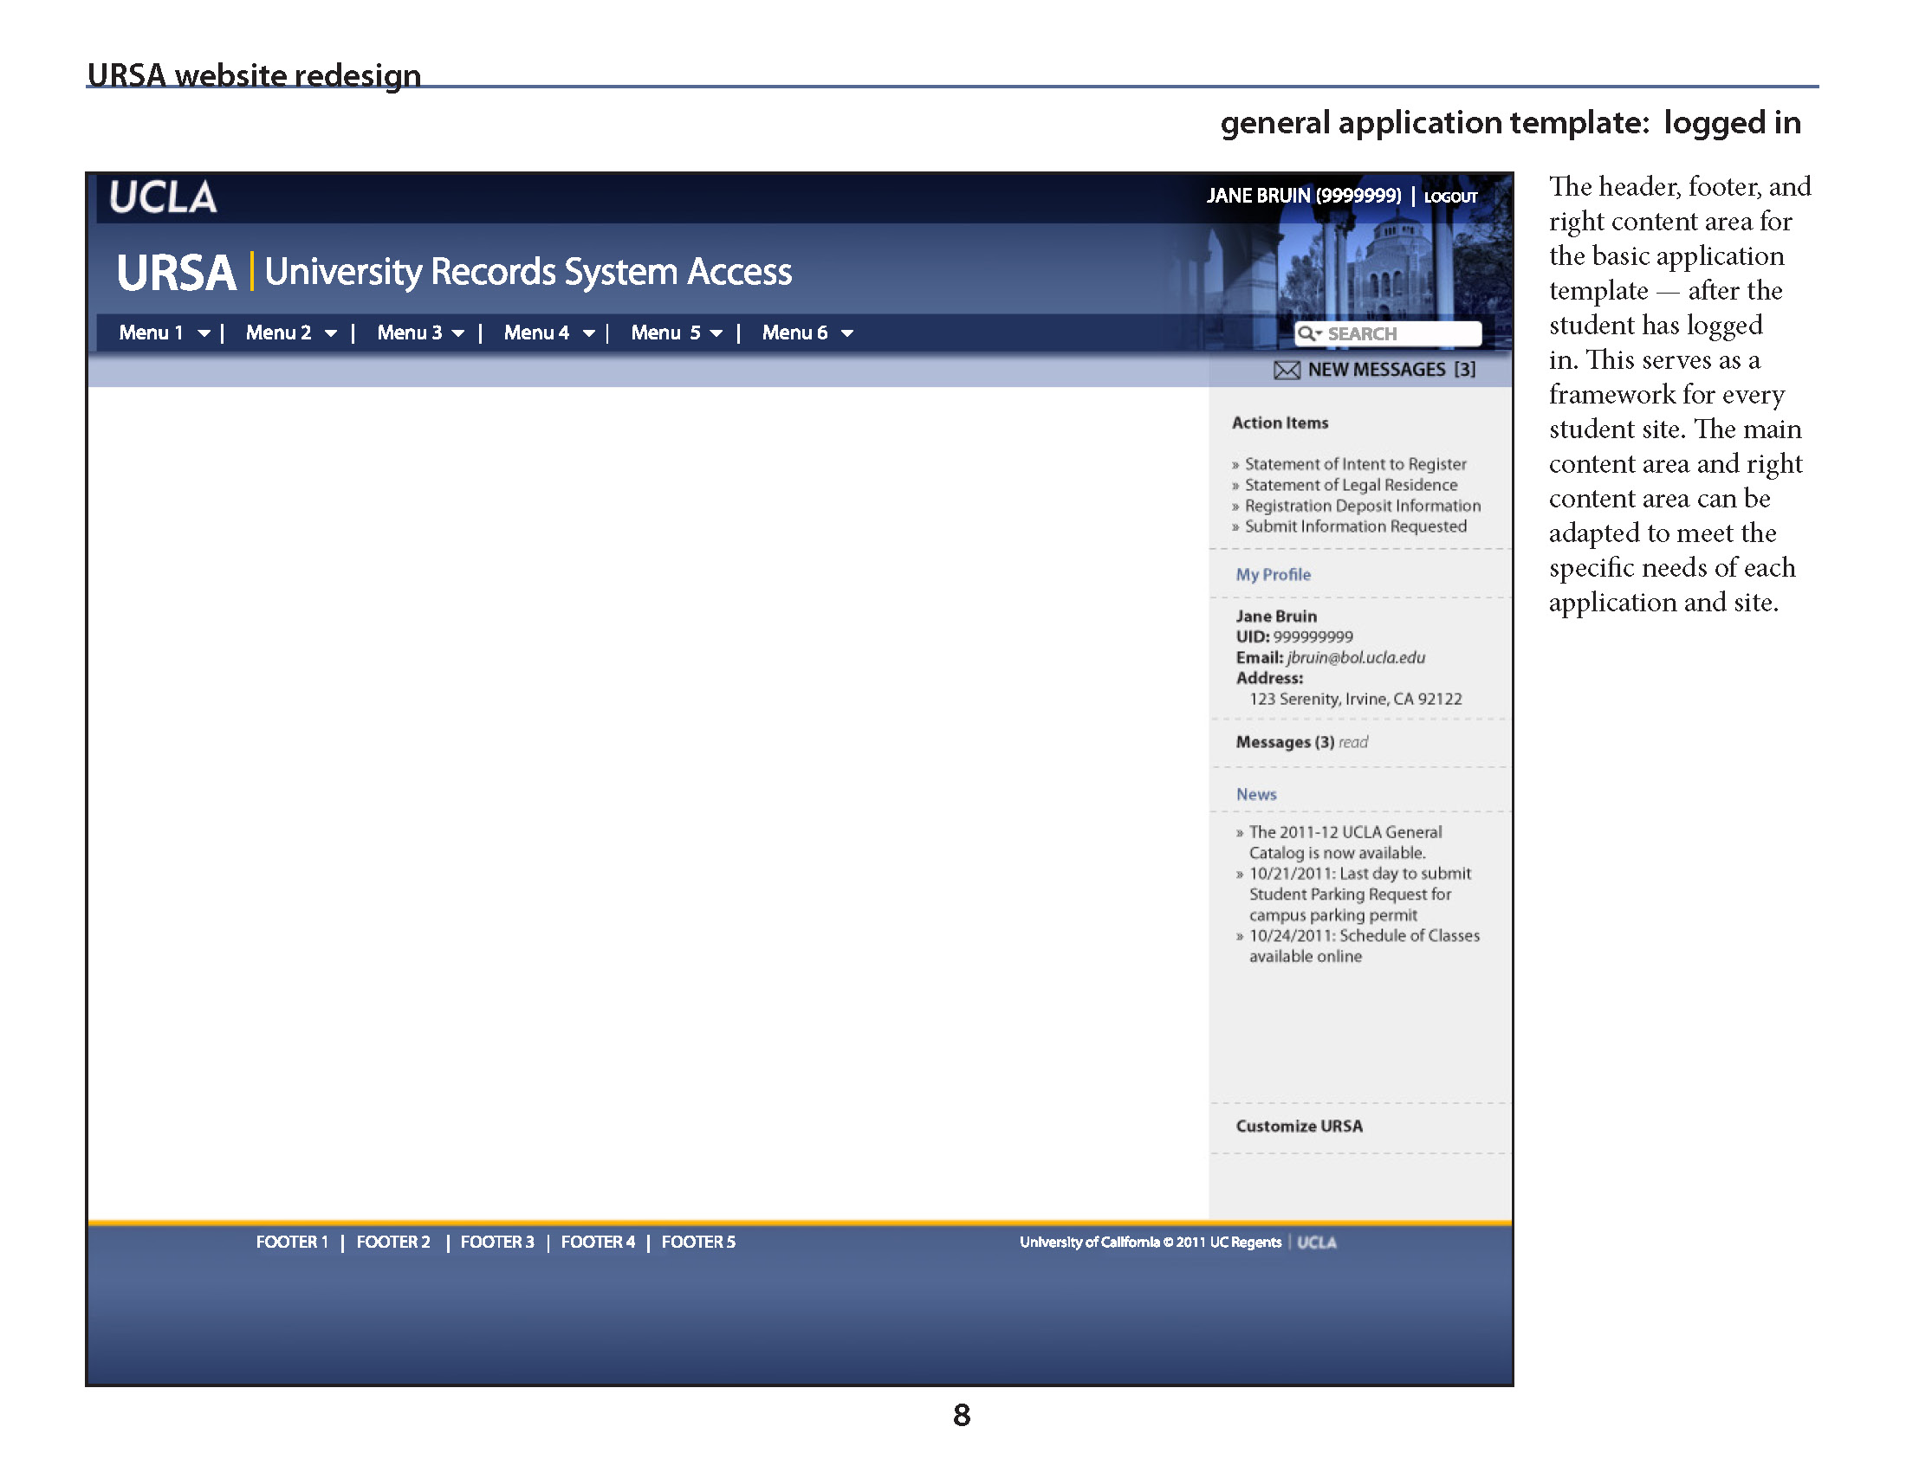Viewport: 1906px width, 1472px height.
Task: Click the jbruin@bol.ucla.edu email
Action: pyautogui.click(x=1355, y=657)
